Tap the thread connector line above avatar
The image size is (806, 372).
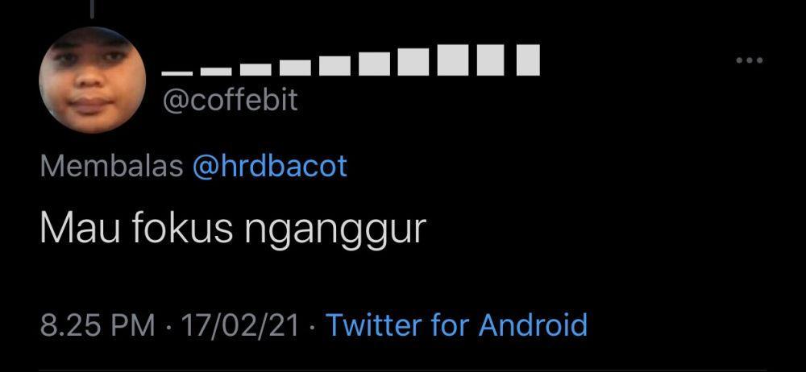(92, 9)
